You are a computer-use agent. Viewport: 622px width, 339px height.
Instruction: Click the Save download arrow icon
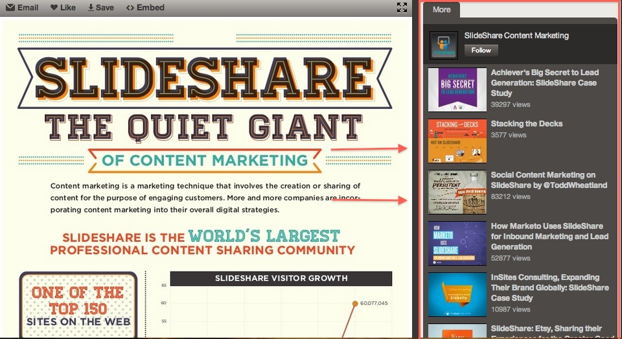pos(91,8)
